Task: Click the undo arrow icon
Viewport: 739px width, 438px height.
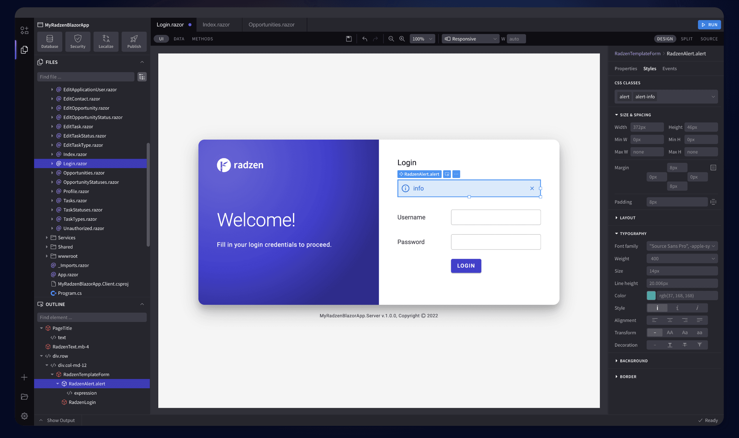Action: click(365, 39)
